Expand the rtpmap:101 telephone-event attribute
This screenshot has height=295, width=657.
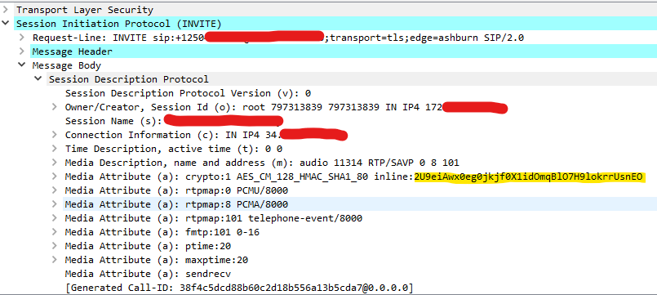[55, 218]
